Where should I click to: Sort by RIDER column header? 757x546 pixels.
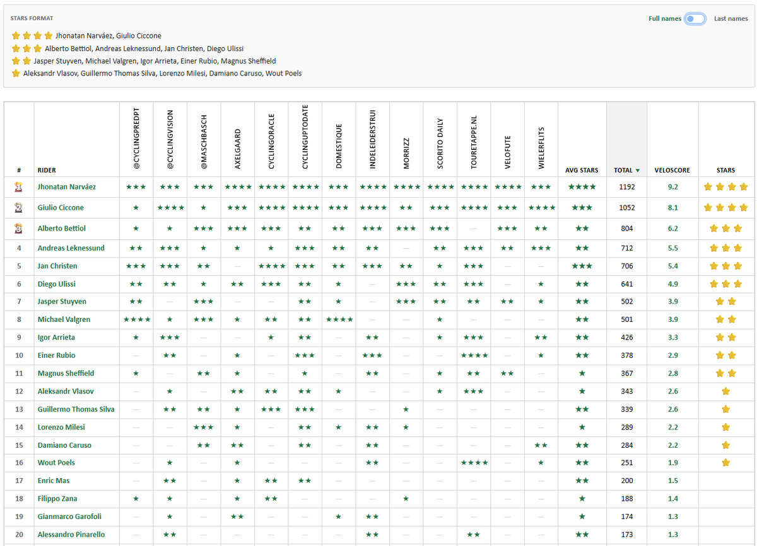(x=47, y=171)
